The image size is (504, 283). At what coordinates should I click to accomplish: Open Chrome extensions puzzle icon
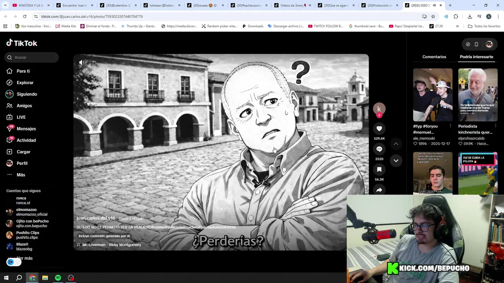(456, 17)
